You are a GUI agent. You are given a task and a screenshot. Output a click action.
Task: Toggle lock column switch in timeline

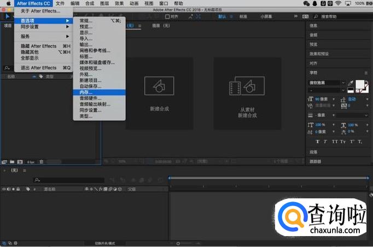(18, 189)
